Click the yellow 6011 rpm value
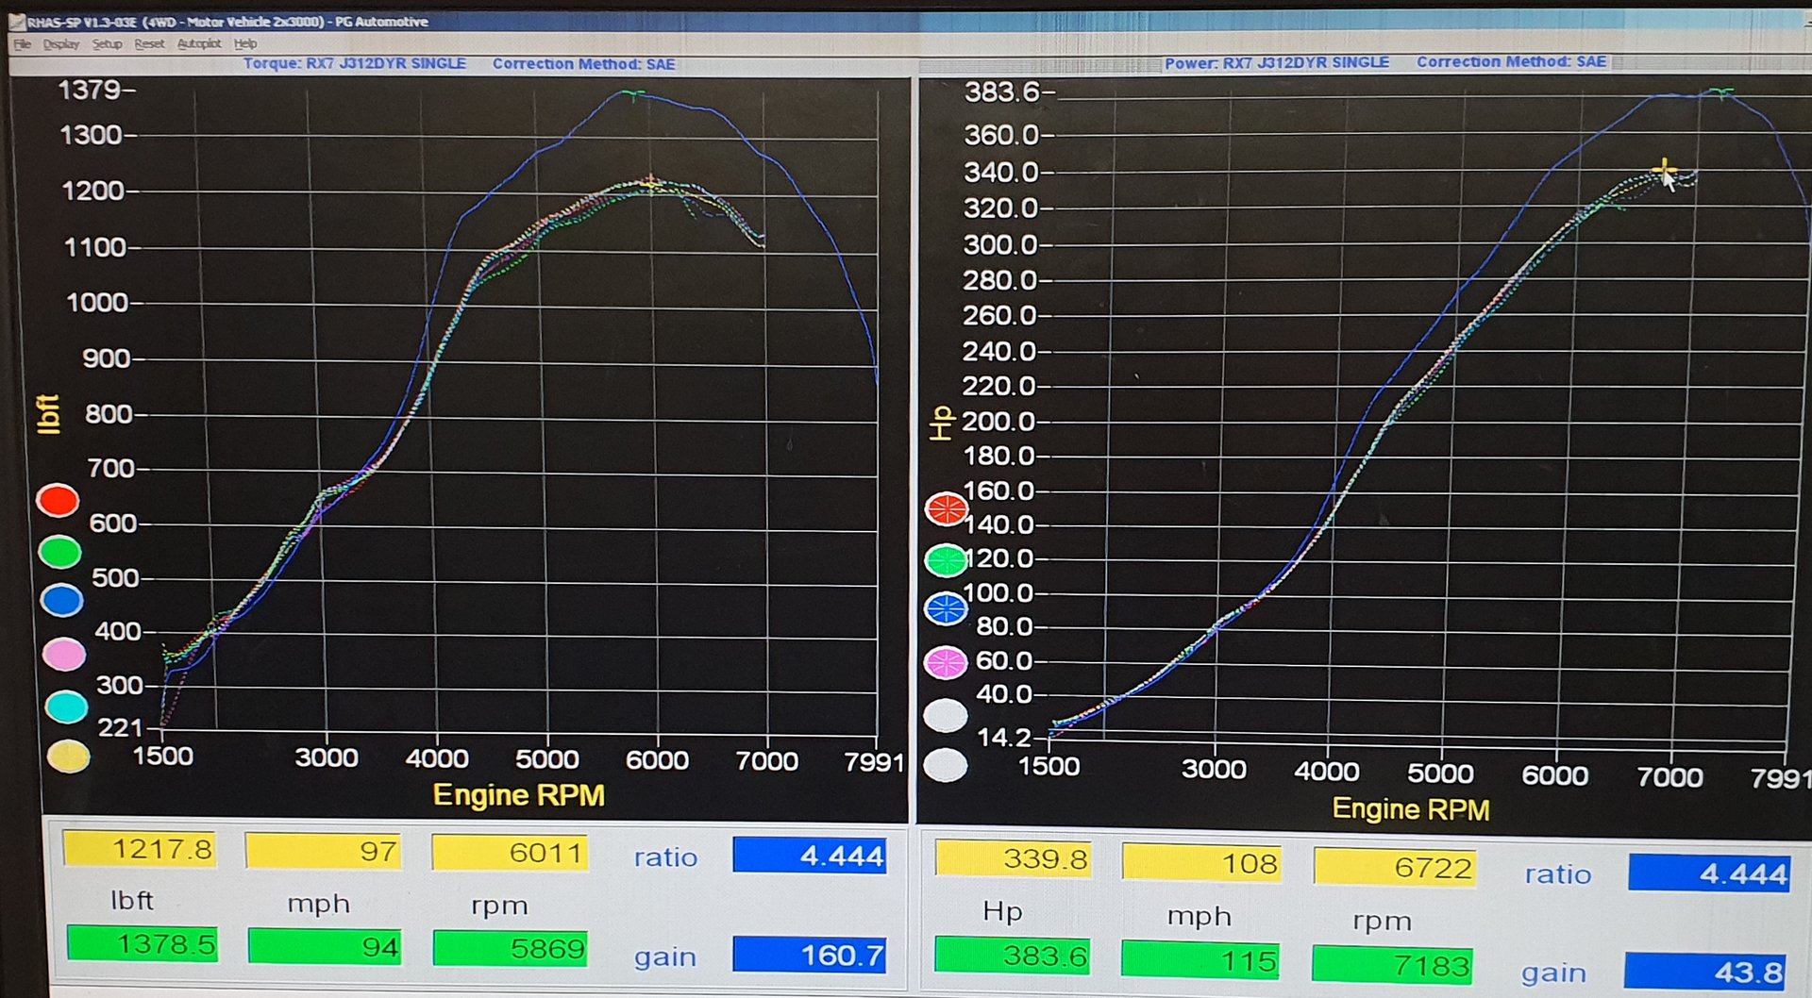This screenshot has height=998, width=1812. (x=510, y=853)
